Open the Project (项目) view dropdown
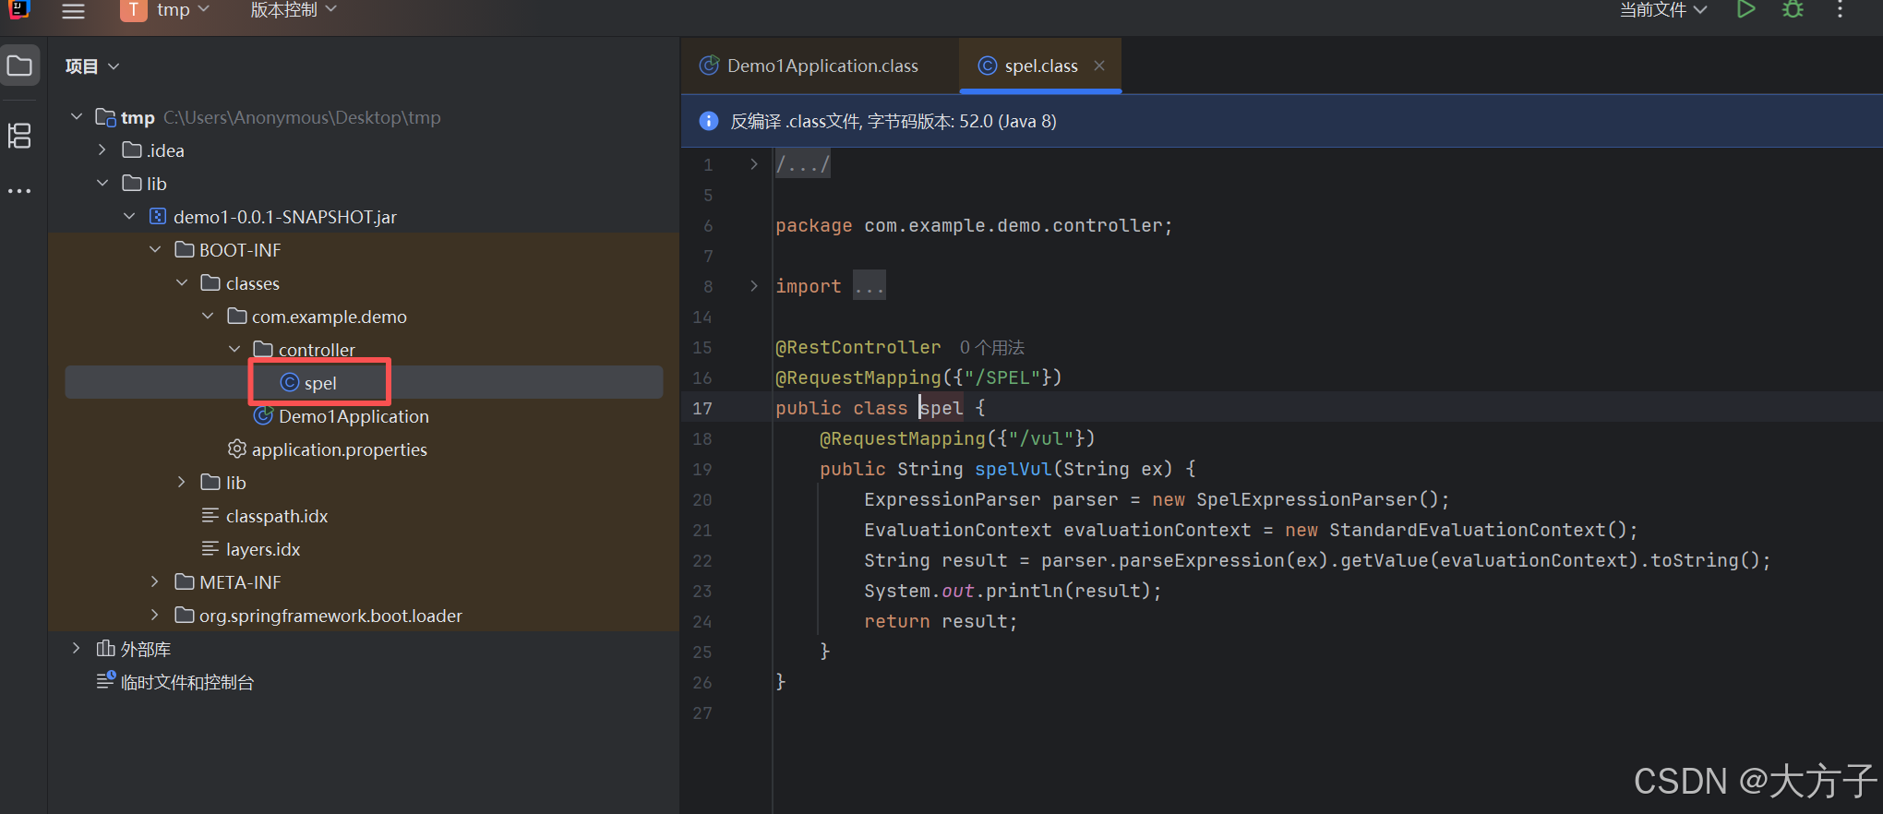The width and height of the screenshot is (1883, 814). pyautogui.click(x=92, y=66)
